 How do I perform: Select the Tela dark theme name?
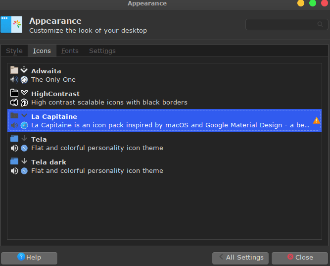(48, 162)
